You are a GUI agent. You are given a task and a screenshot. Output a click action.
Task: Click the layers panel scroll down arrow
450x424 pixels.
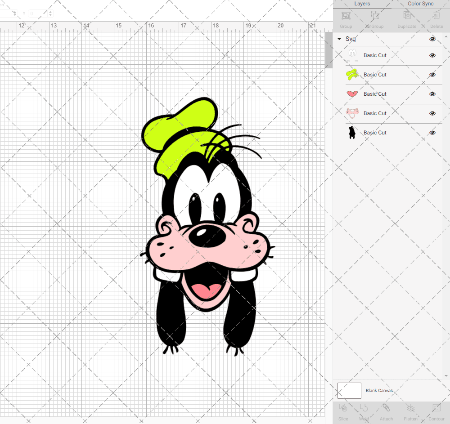(445, 376)
